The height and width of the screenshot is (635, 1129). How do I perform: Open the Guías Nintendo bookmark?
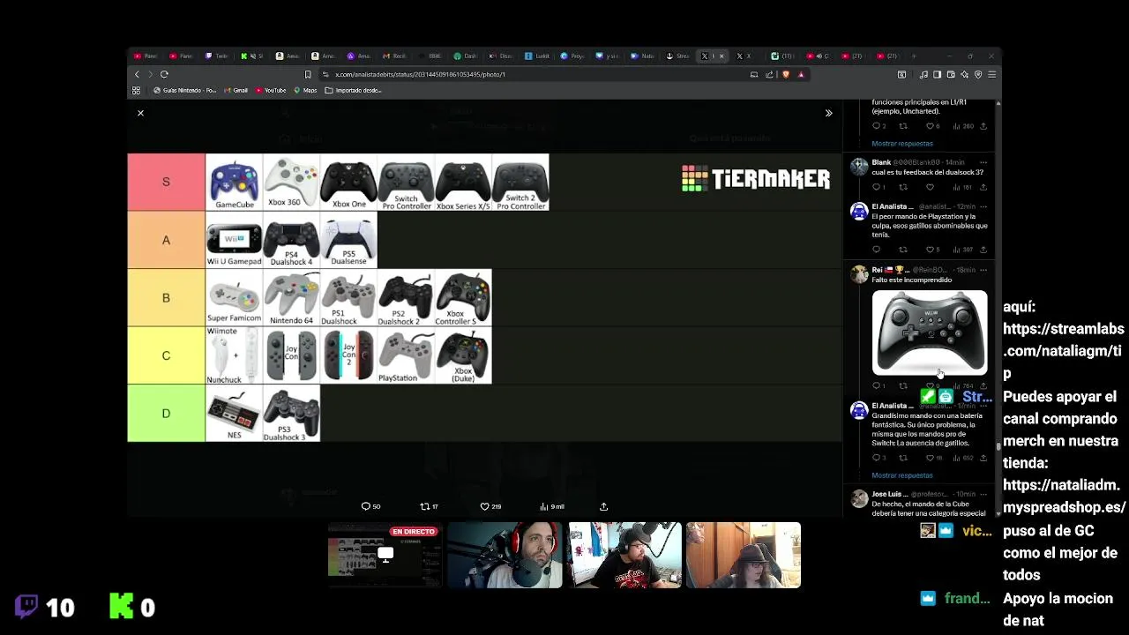click(184, 90)
